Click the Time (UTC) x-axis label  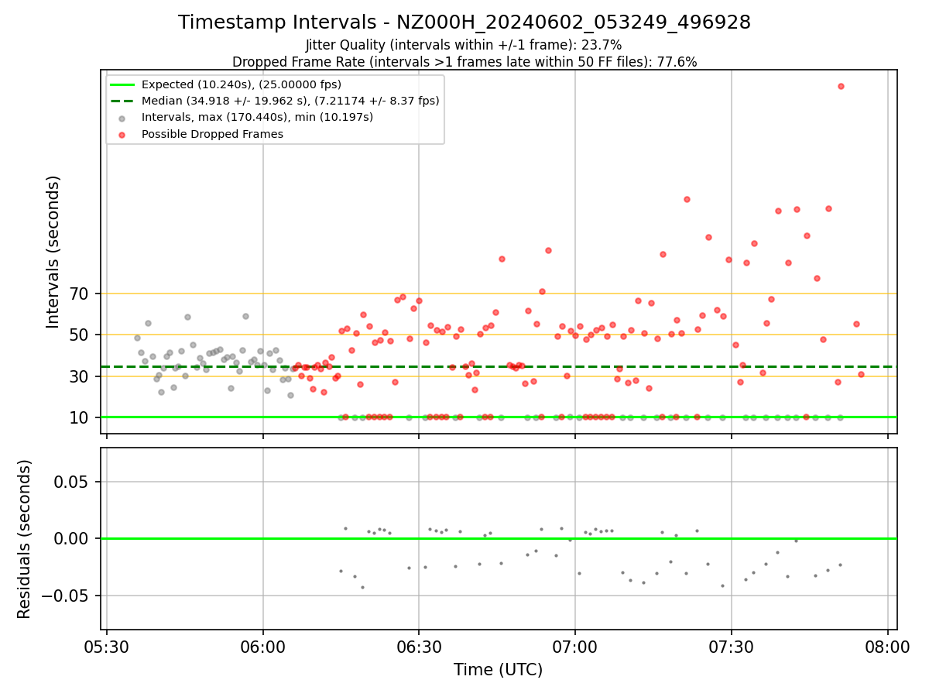[x=498, y=670]
